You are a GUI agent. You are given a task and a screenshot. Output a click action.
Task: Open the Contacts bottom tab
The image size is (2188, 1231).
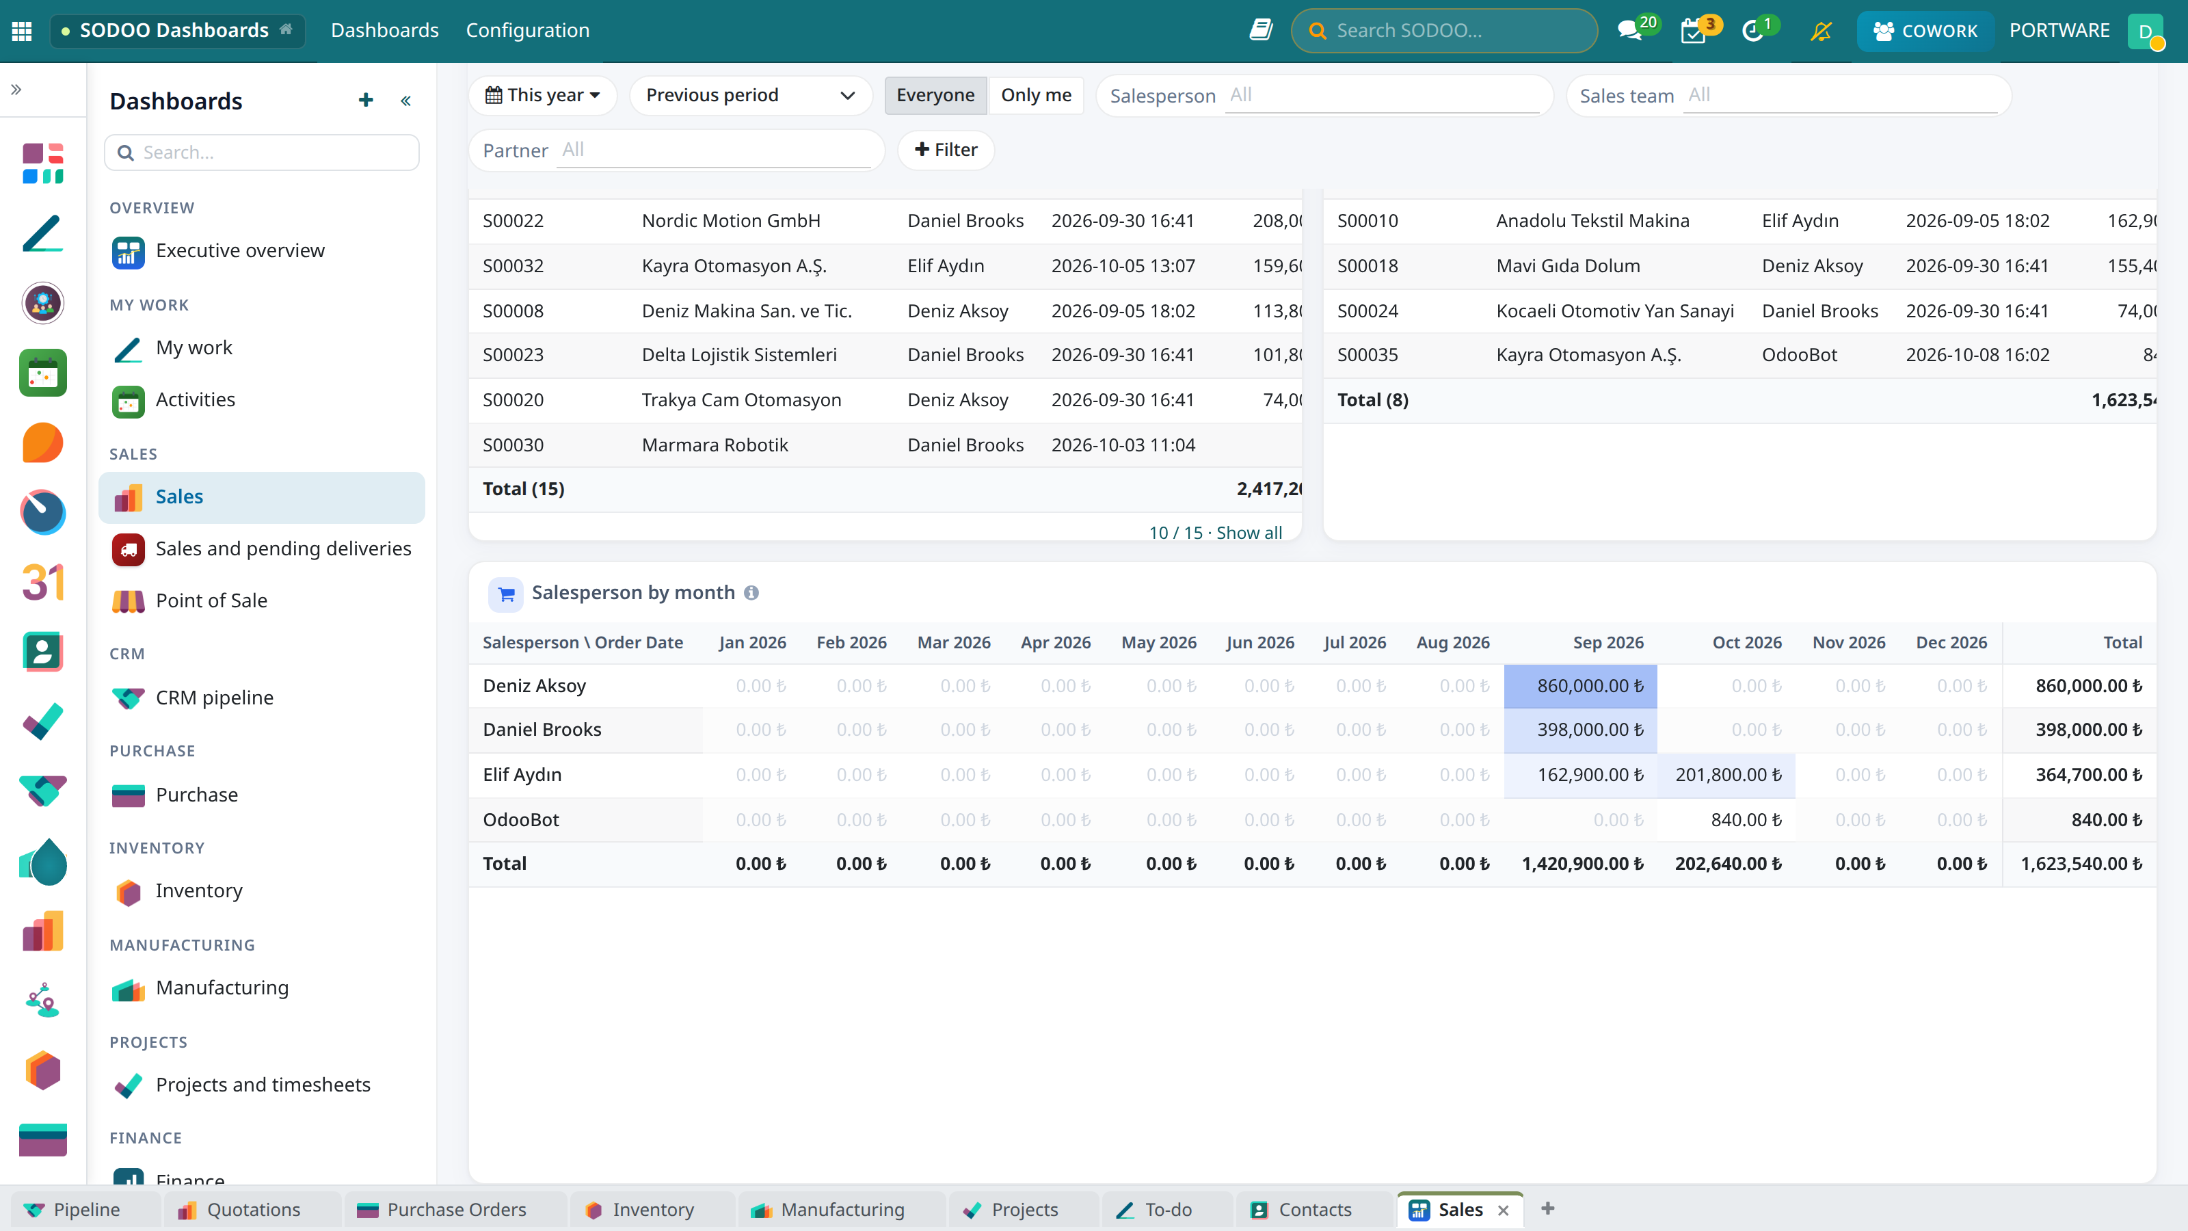point(1313,1209)
